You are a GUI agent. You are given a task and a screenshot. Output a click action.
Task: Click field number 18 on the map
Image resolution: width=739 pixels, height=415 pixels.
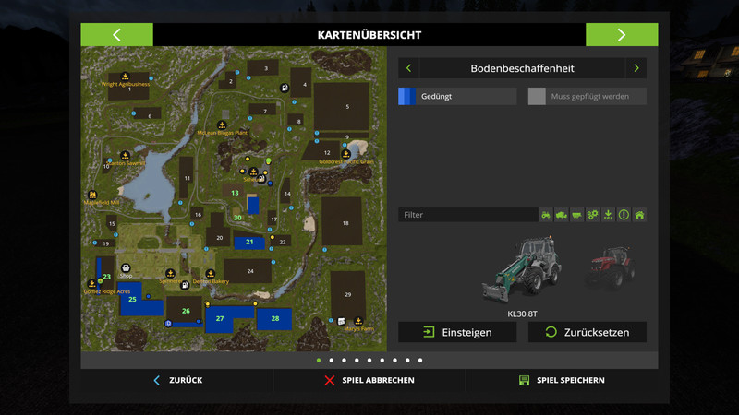coord(342,221)
